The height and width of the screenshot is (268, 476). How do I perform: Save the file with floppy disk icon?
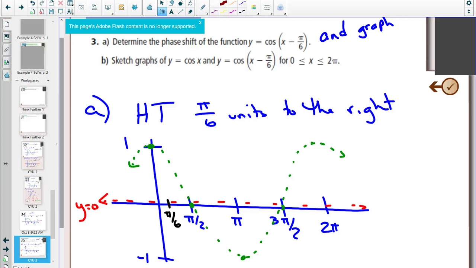51,12
